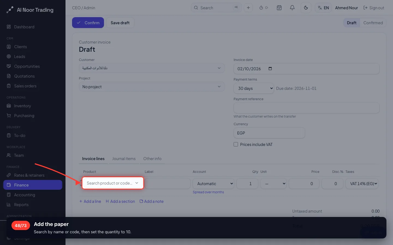Select the Opportunities handshake icon
The height and width of the screenshot is (245, 393).
point(9,66)
